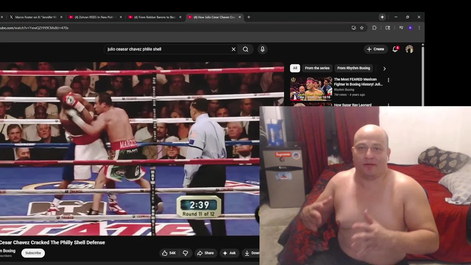Click the Create button
This screenshot has height=265, width=471.
[x=375, y=49]
